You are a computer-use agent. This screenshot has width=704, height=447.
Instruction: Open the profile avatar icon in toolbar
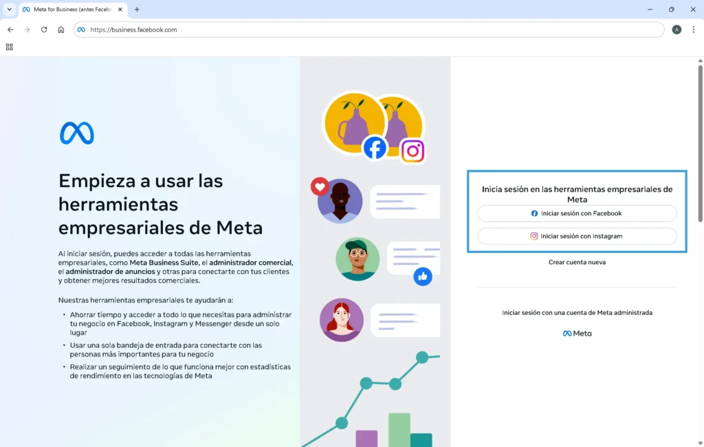(676, 30)
